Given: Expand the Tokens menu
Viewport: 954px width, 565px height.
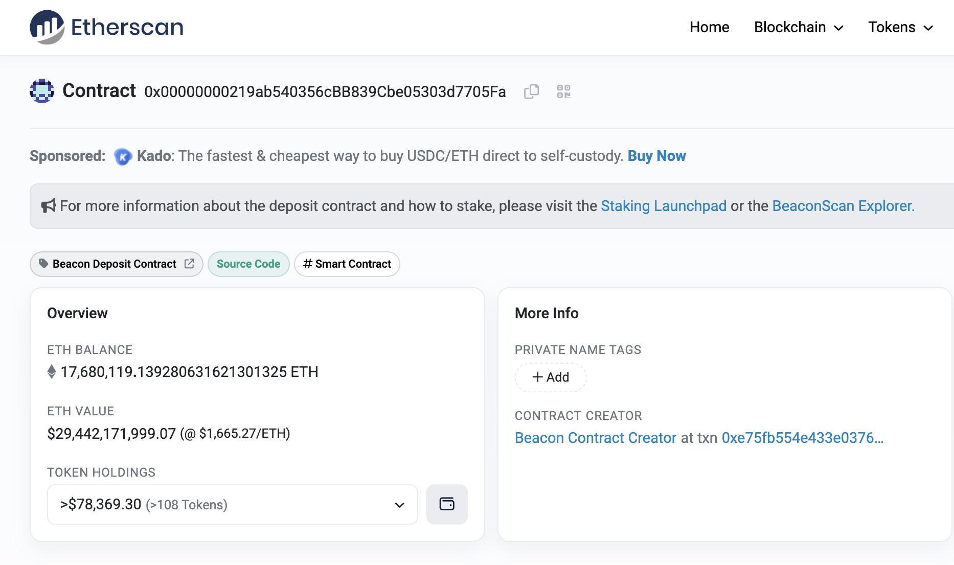Looking at the screenshot, I should click(901, 27).
